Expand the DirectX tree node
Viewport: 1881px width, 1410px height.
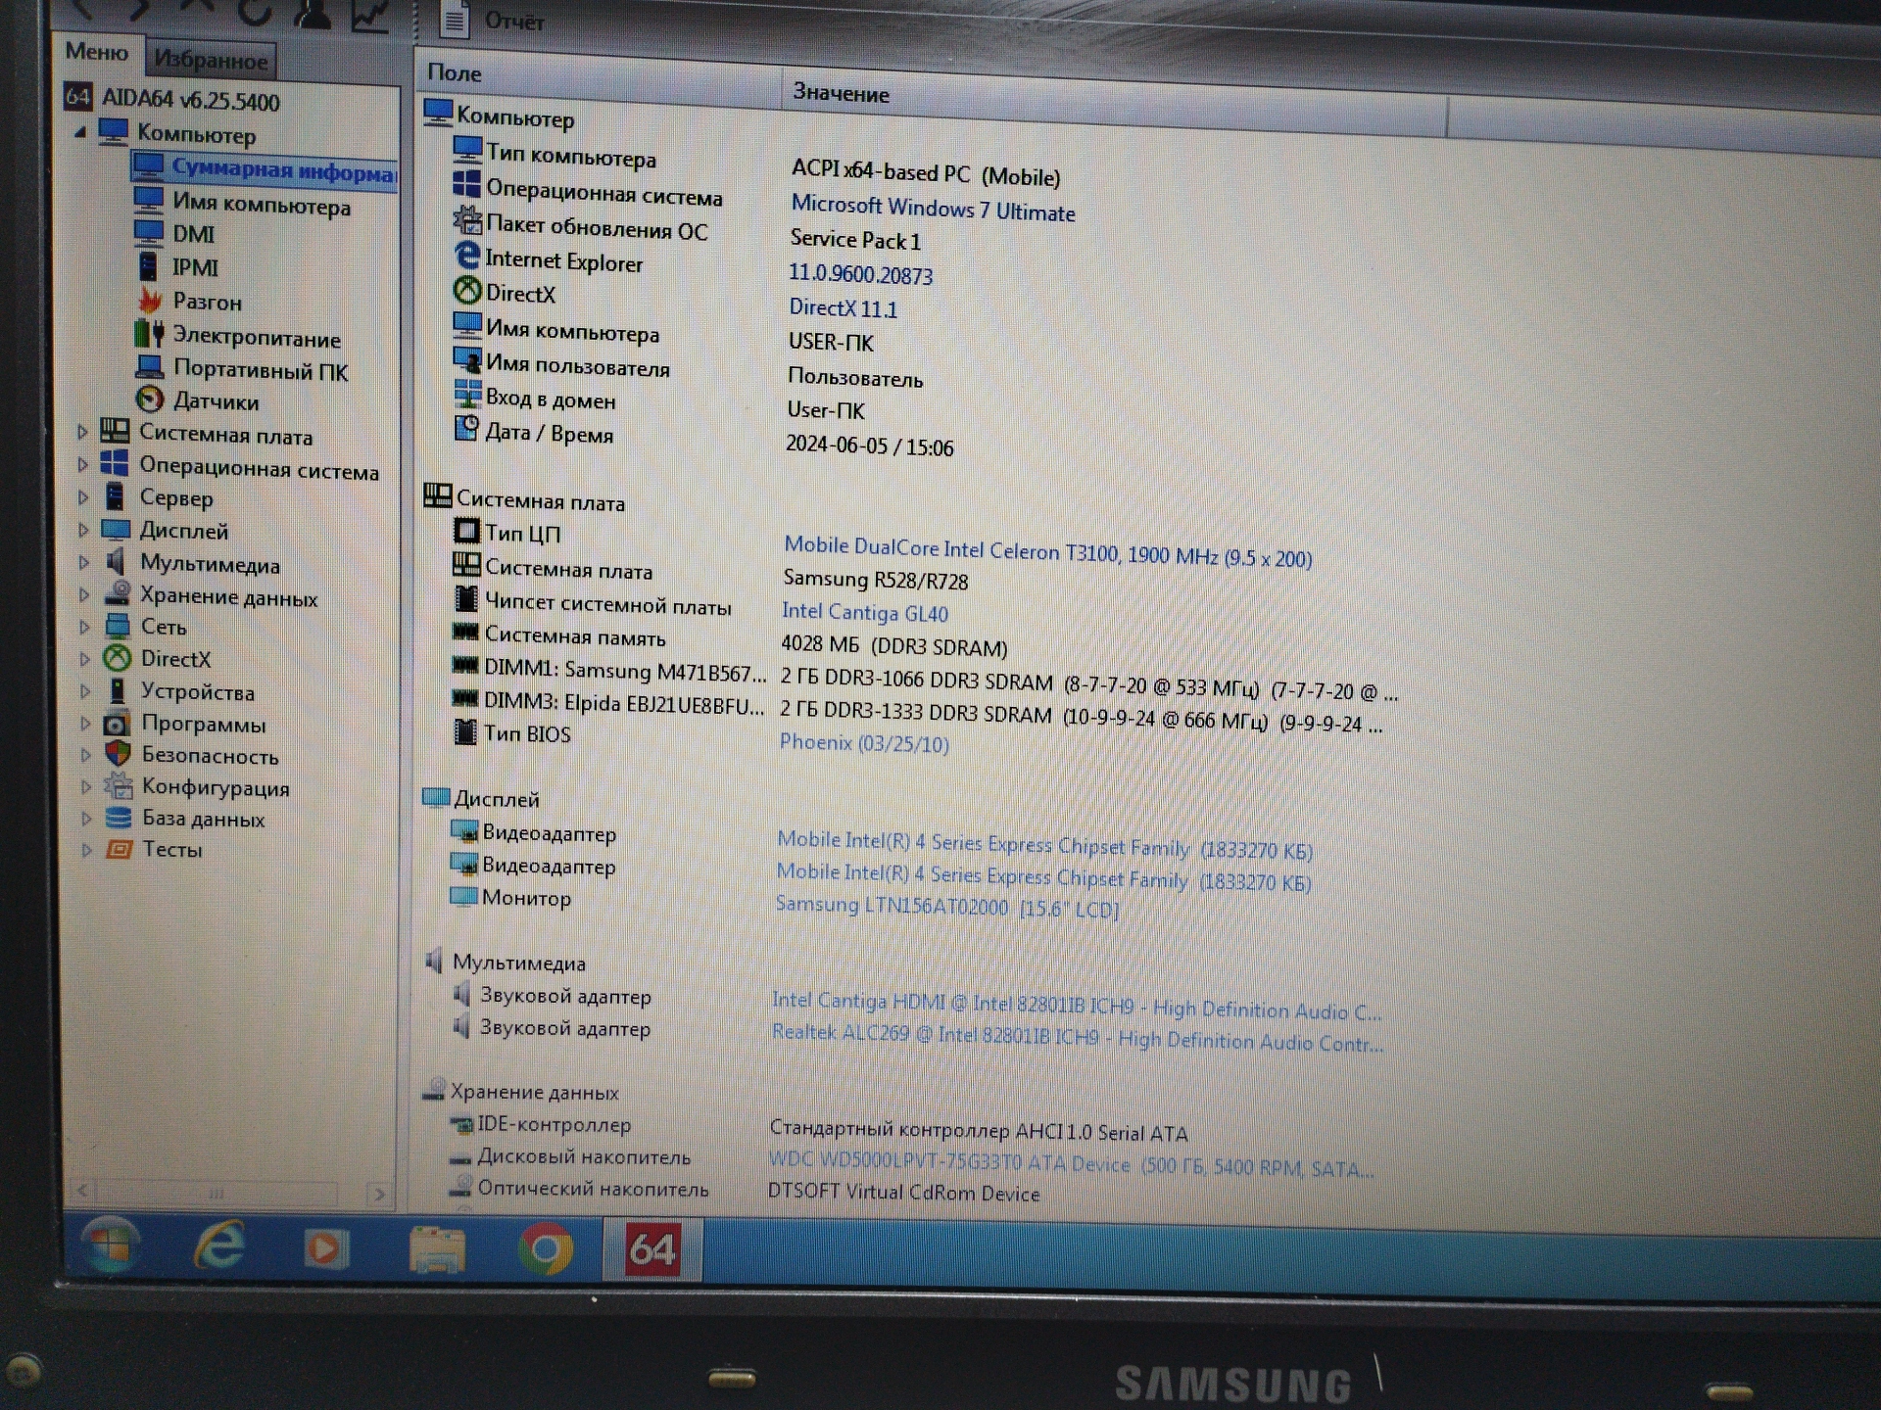84,659
